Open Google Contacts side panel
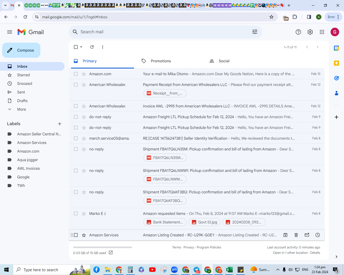The height and width of the screenshot is (275, 344). point(336,93)
